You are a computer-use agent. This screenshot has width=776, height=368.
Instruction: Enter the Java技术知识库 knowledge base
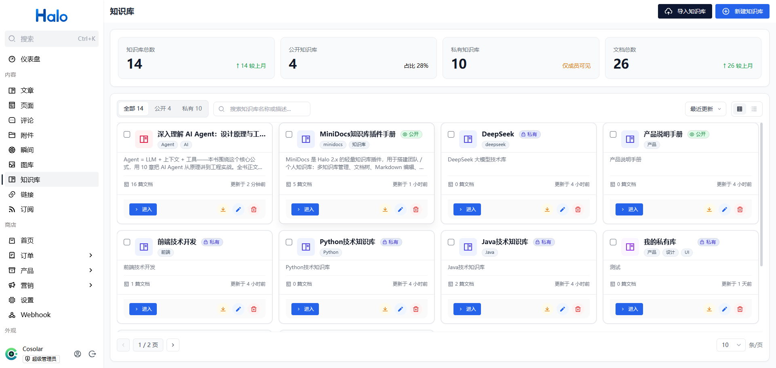click(467, 309)
